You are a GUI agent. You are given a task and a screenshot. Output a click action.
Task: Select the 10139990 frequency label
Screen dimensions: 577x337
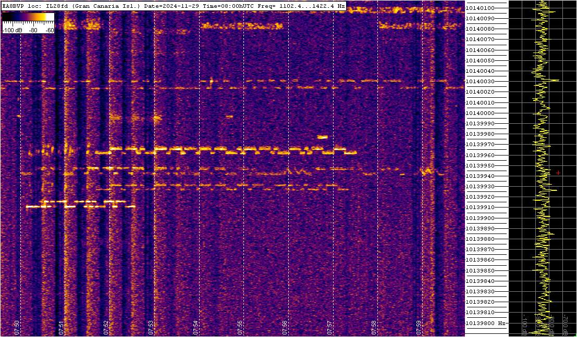click(x=480, y=123)
